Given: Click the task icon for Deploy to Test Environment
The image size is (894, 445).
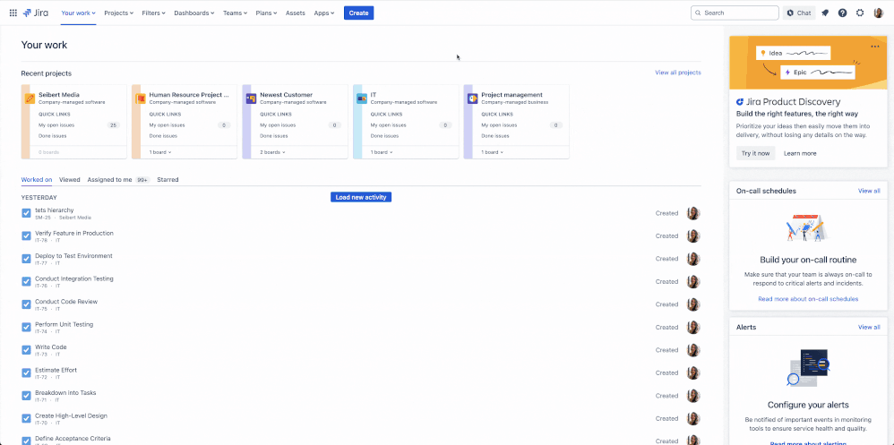Looking at the screenshot, I should 26,259.
